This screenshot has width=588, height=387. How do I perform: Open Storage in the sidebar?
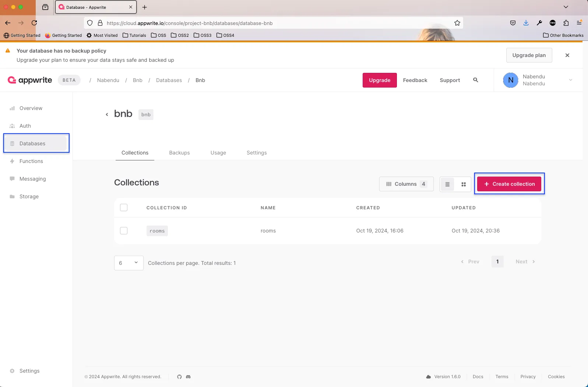click(x=36, y=196)
